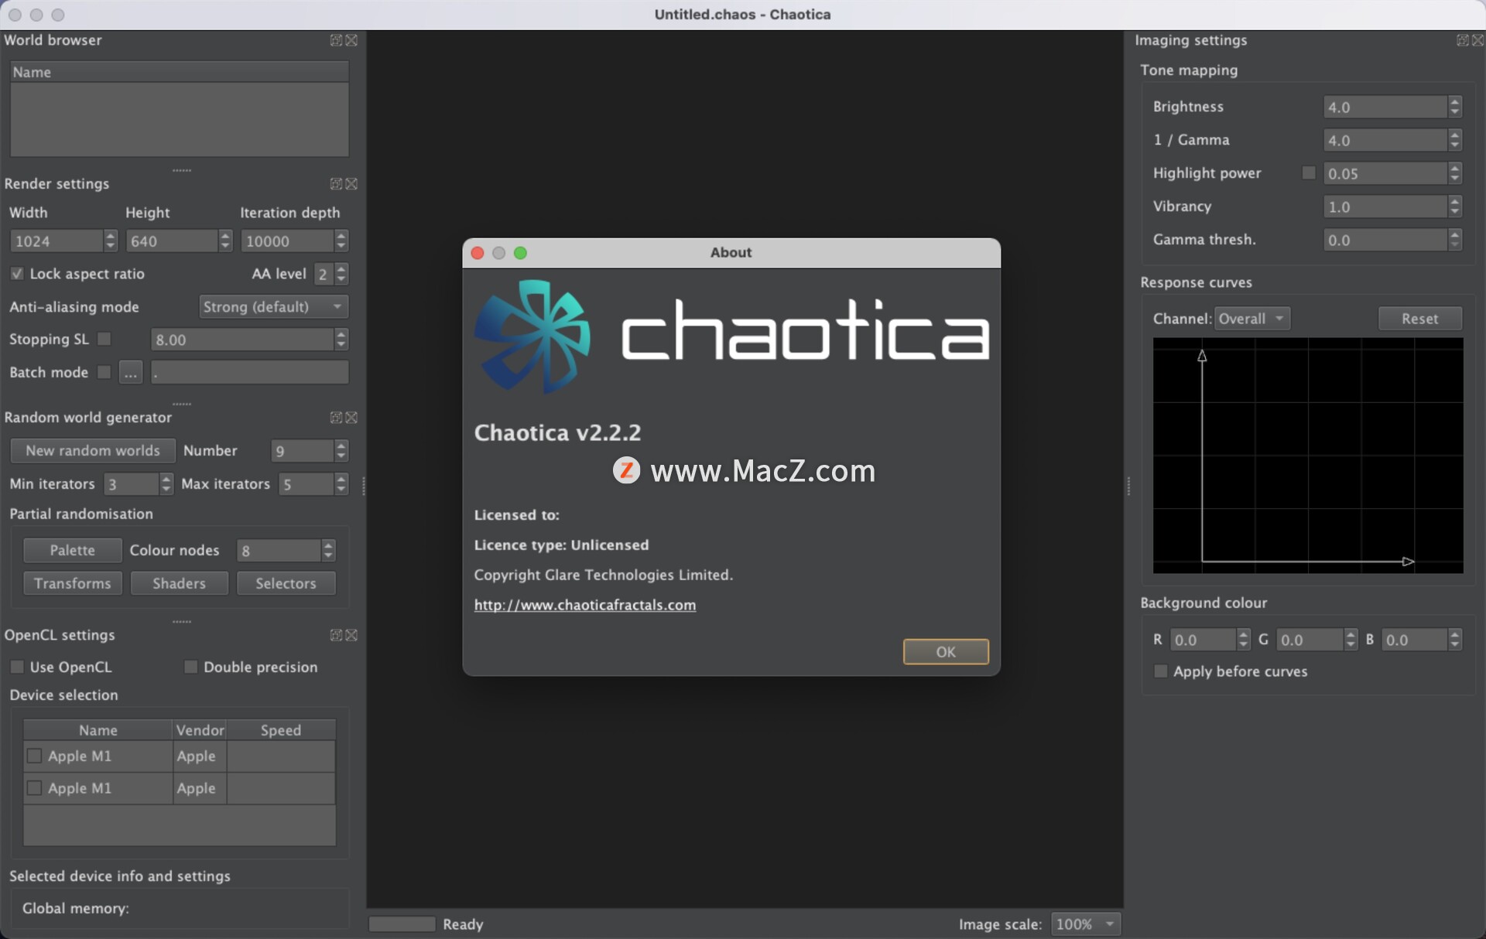
Task: Click the Shaders button
Action: tap(179, 583)
